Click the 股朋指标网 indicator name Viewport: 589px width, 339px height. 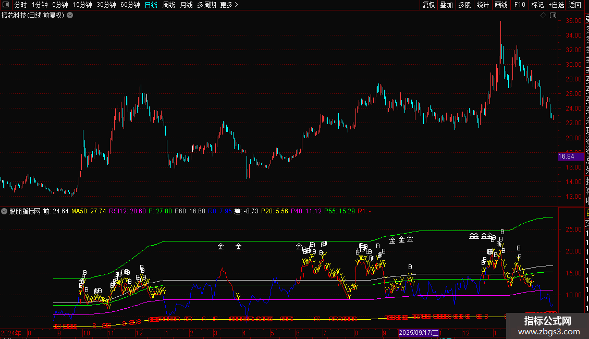[25, 211]
